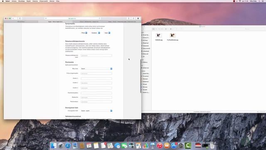The width and height of the screenshot is (266, 150).
Task: Select the Untitled.jpg image thumbnail in Finder
Action: (x=159, y=35)
